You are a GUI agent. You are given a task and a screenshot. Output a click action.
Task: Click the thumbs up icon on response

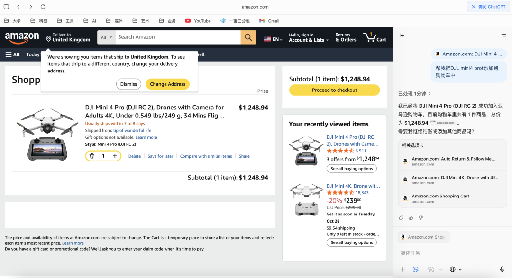[x=411, y=218]
